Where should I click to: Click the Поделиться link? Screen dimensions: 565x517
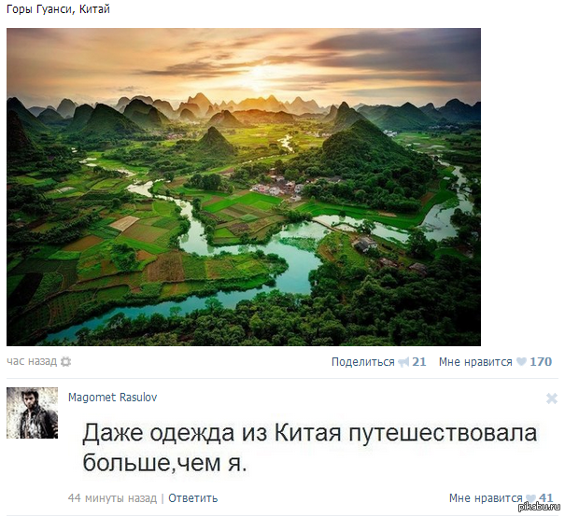point(363,362)
